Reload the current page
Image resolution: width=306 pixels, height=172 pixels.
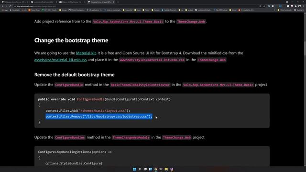[11, 6]
